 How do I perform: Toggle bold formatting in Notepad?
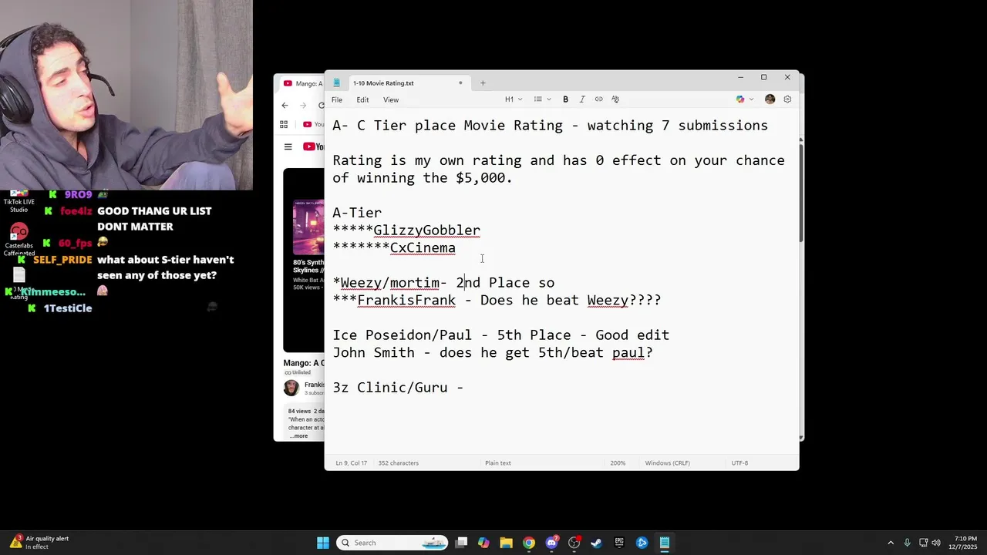[x=565, y=99]
